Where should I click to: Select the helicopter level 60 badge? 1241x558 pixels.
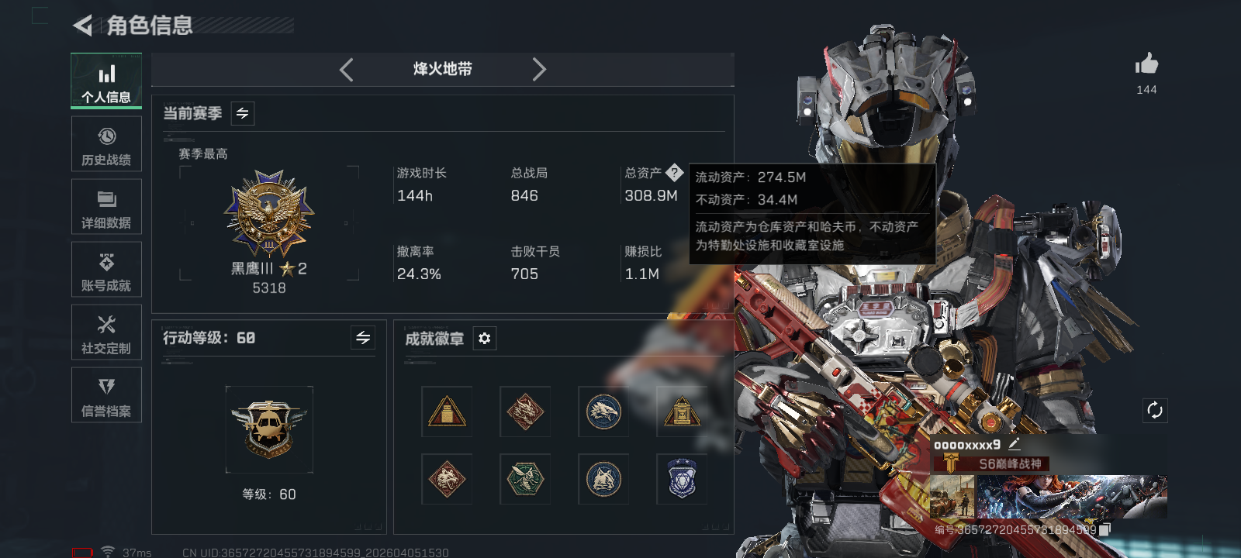click(269, 429)
